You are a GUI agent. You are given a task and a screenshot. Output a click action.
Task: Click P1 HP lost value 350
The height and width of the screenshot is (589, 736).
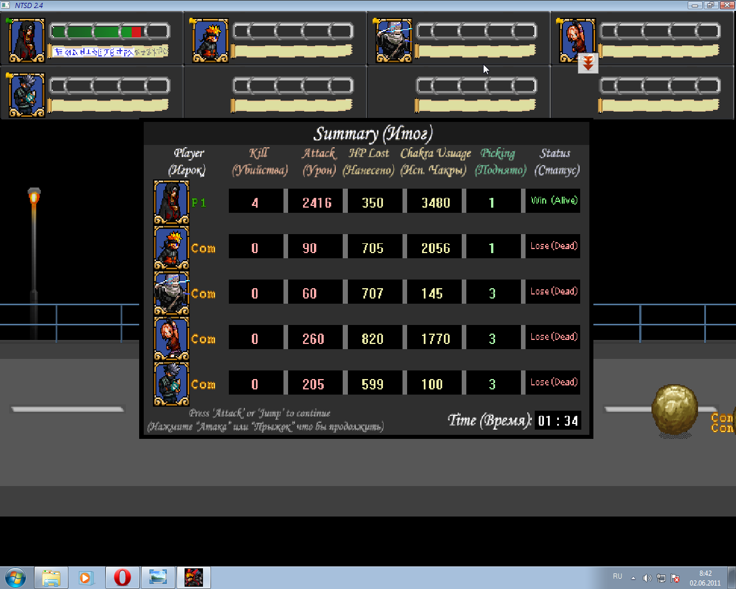coord(373,202)
